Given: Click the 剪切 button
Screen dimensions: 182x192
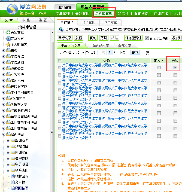Looking at the screenshot, I should (x=104, y=38).
